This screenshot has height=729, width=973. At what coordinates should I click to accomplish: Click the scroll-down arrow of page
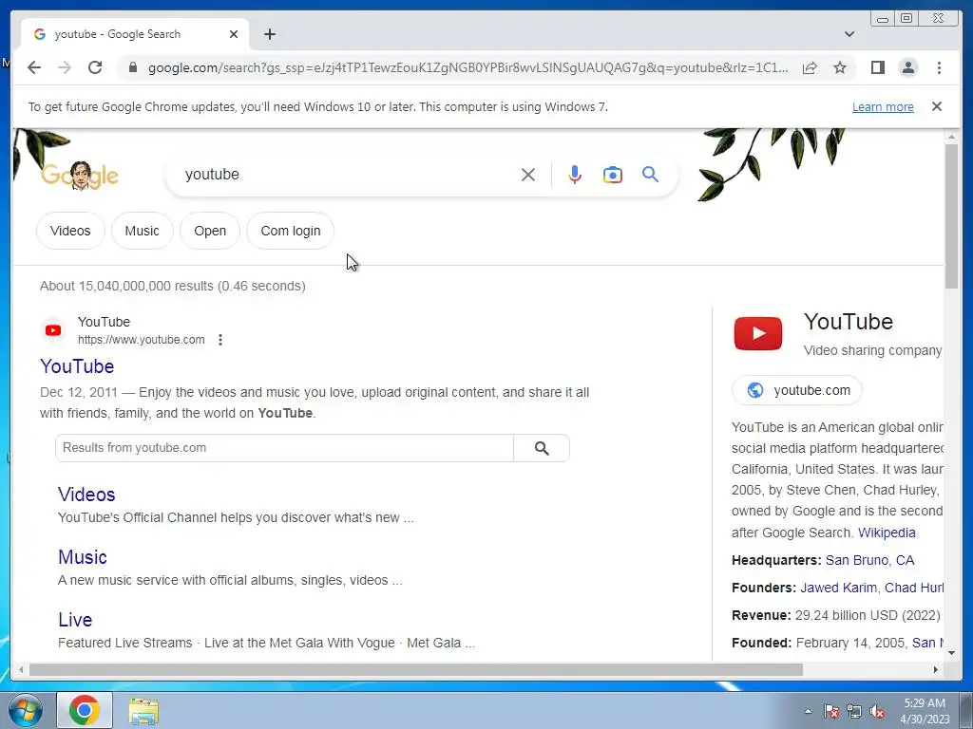click(951, 652)
